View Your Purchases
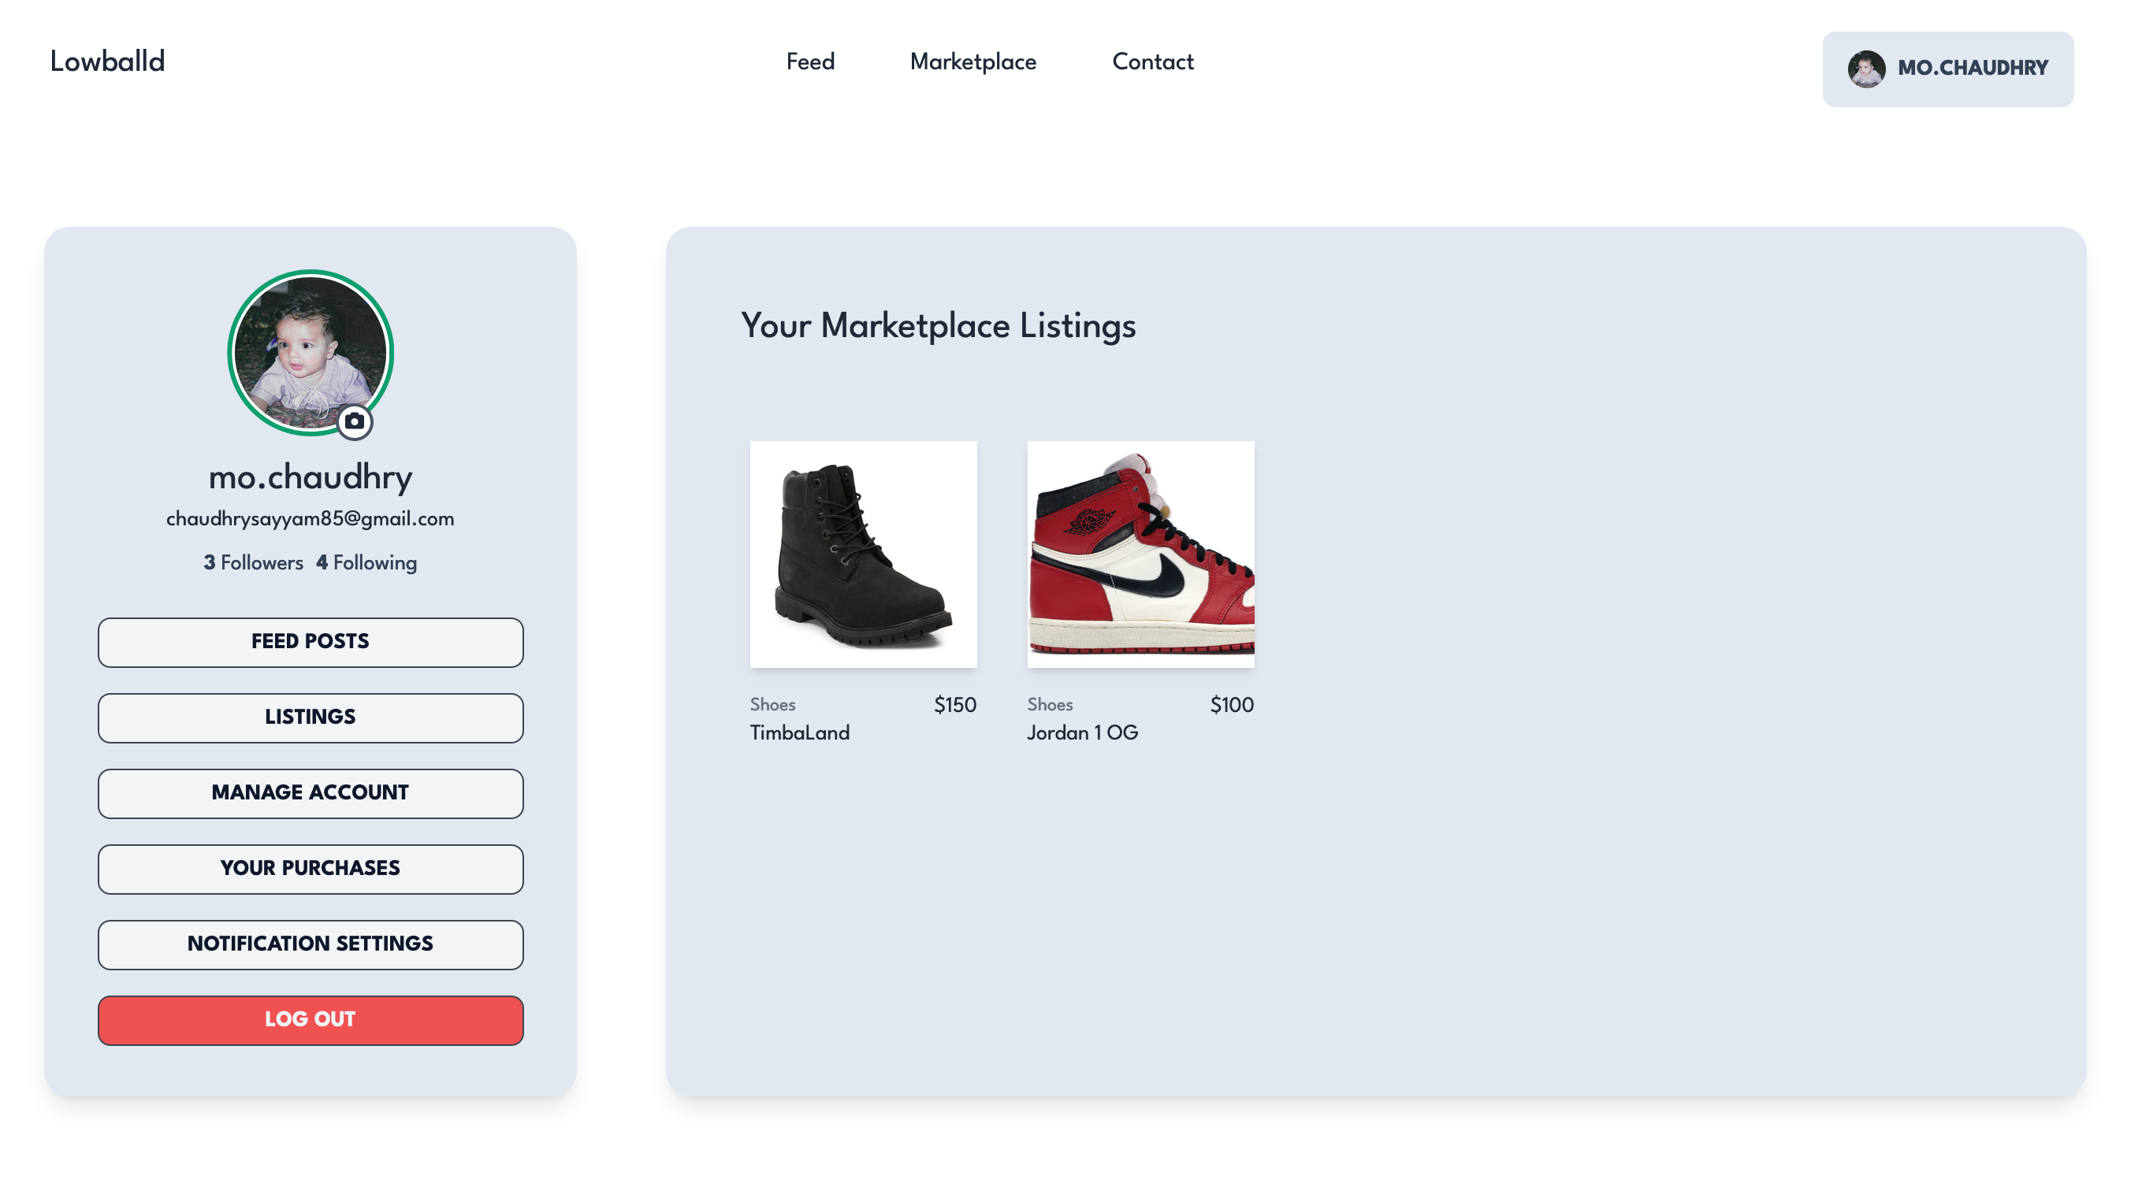This screenshot has width=2131, height=1194. 311,868
